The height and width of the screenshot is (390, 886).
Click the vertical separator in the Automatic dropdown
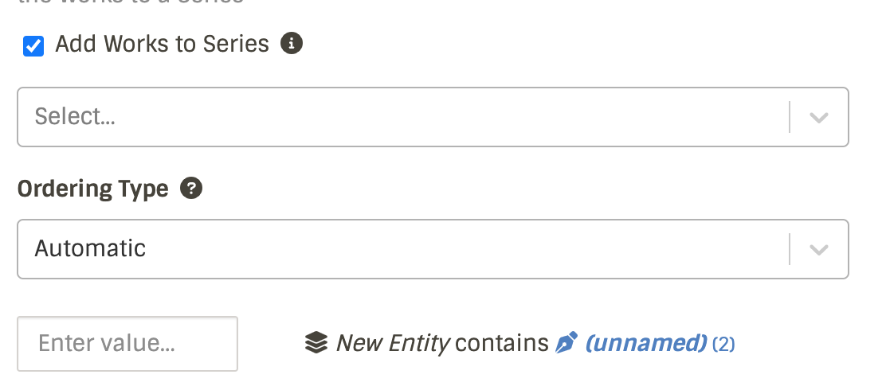[790, 249]
